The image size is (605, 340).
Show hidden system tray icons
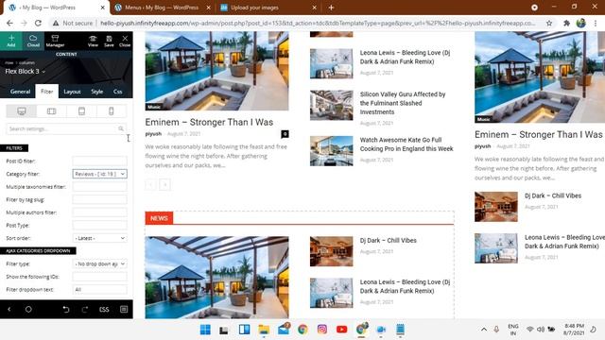point(483,330)
